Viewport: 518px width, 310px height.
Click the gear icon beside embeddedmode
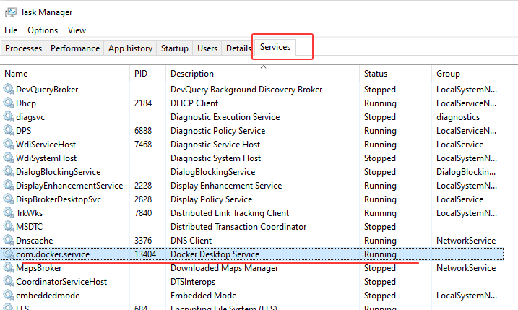pyautogui.click(x=9, y=295)
